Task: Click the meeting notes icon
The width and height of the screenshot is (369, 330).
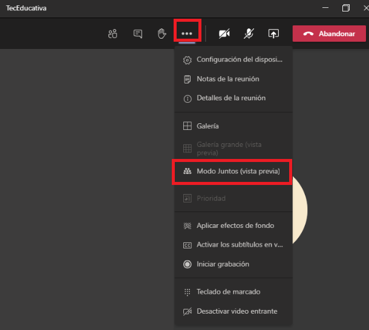Action: click(x=187, y=79)
